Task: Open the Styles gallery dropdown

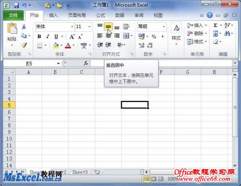Action: point(176,44)
